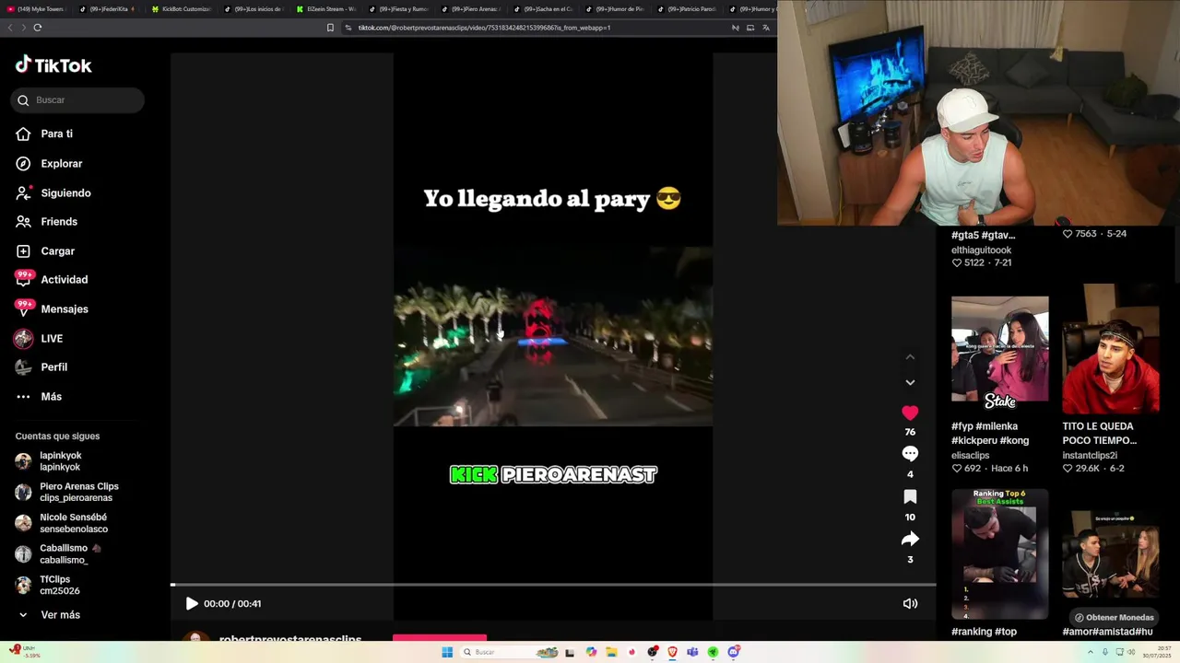Select Cargar to upload a video
The width and height of the screenshot is (1180, 663).
pos(45,251)
